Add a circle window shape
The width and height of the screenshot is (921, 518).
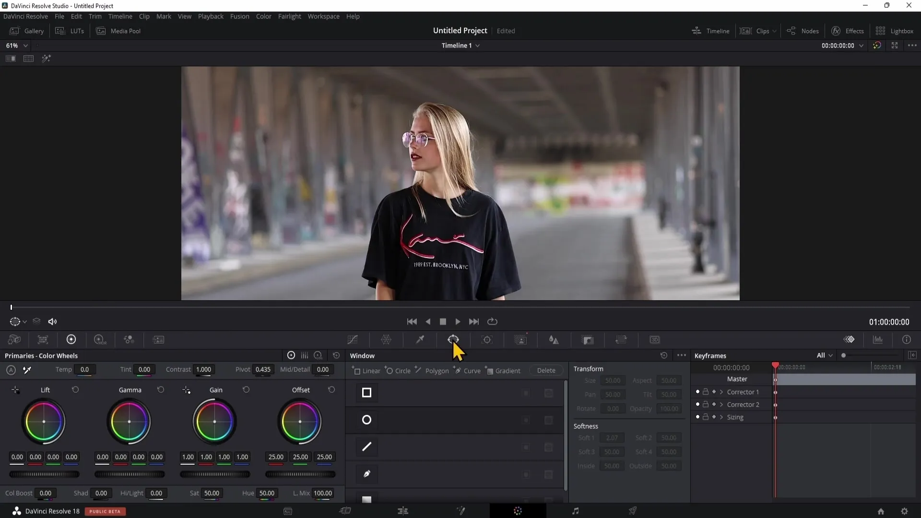click(366, 420)
